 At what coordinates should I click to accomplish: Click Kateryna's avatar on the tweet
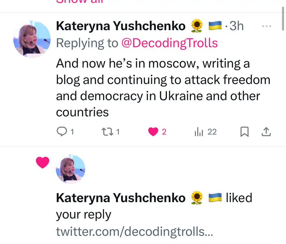coord(32,39)
